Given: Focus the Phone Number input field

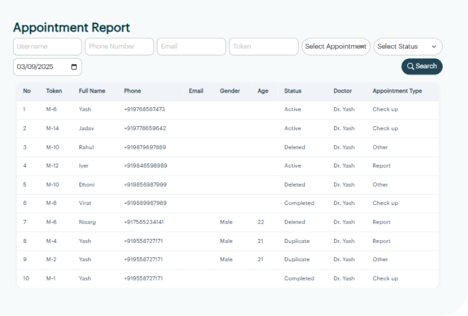Looking at the screenshot, I should (119, 46).
